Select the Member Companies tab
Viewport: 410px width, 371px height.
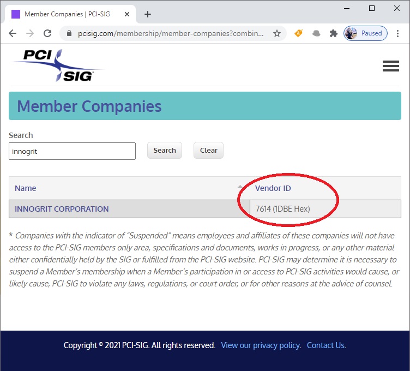coord(65,14)
